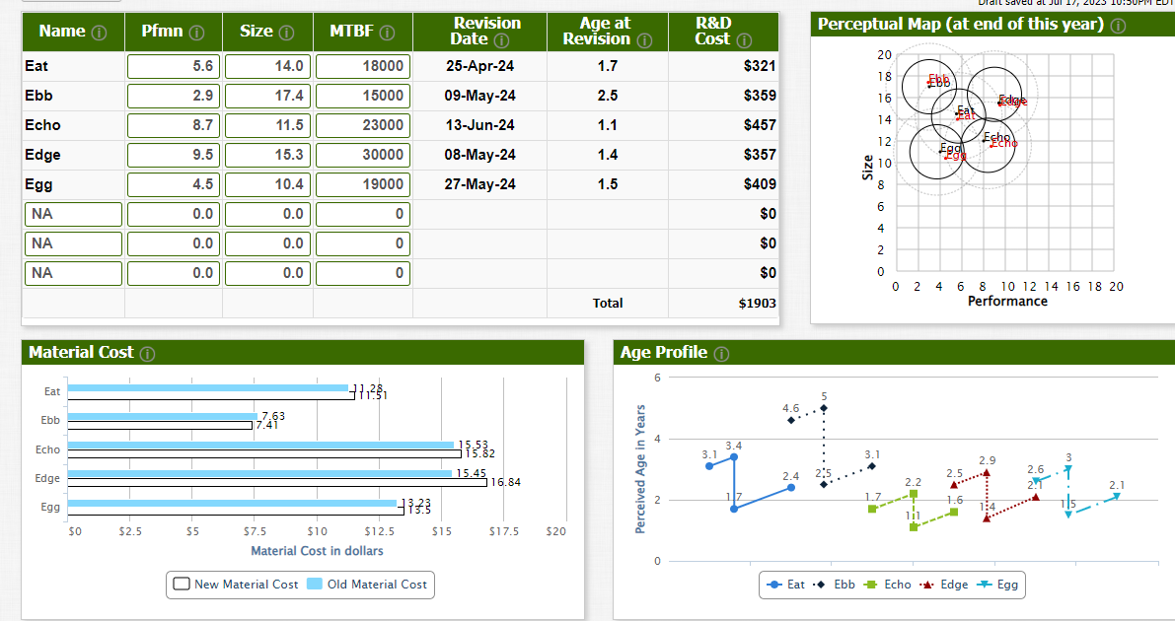The width and height of the screenshot is (1175, 621).
Task: Click the Edge product name in table
Action: 42,155
